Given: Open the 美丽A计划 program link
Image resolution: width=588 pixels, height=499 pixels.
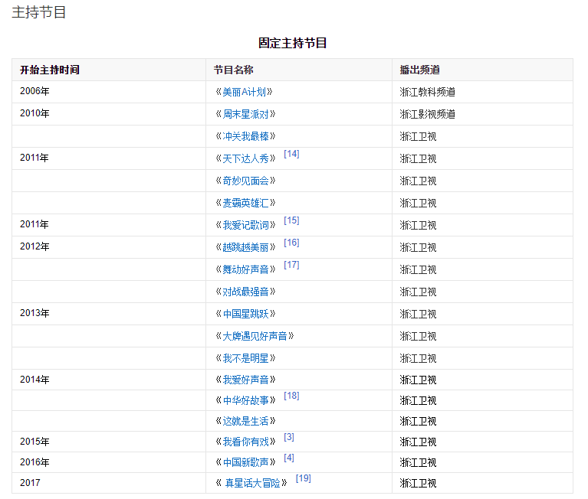Looking at the screenshot, I should click(244, 92).
